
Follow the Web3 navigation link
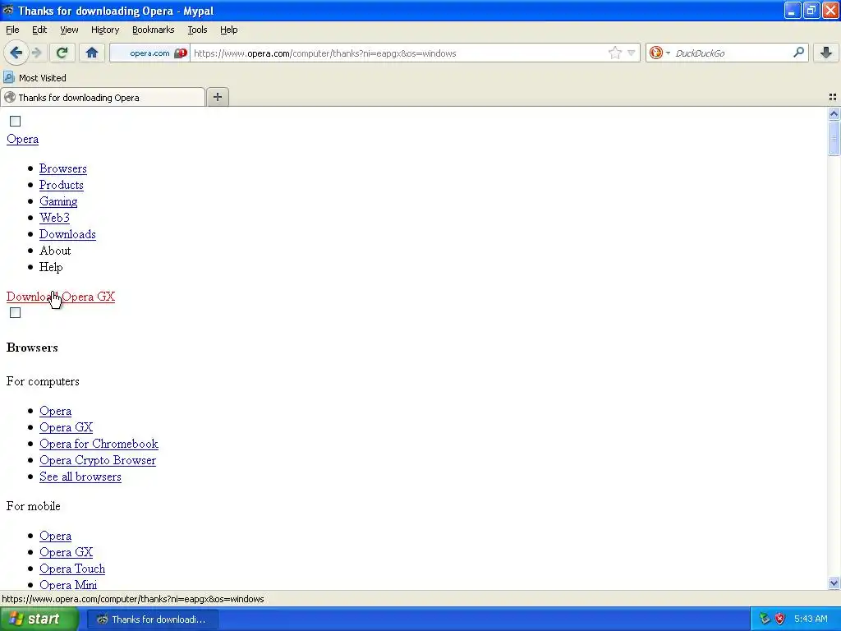click(54, 218)
